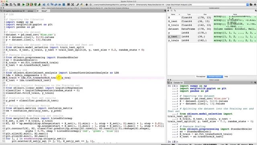The width and height of the screenshot is (257, 145).
Task: Select the dataset DataFrame row
Action: (212, 29)
